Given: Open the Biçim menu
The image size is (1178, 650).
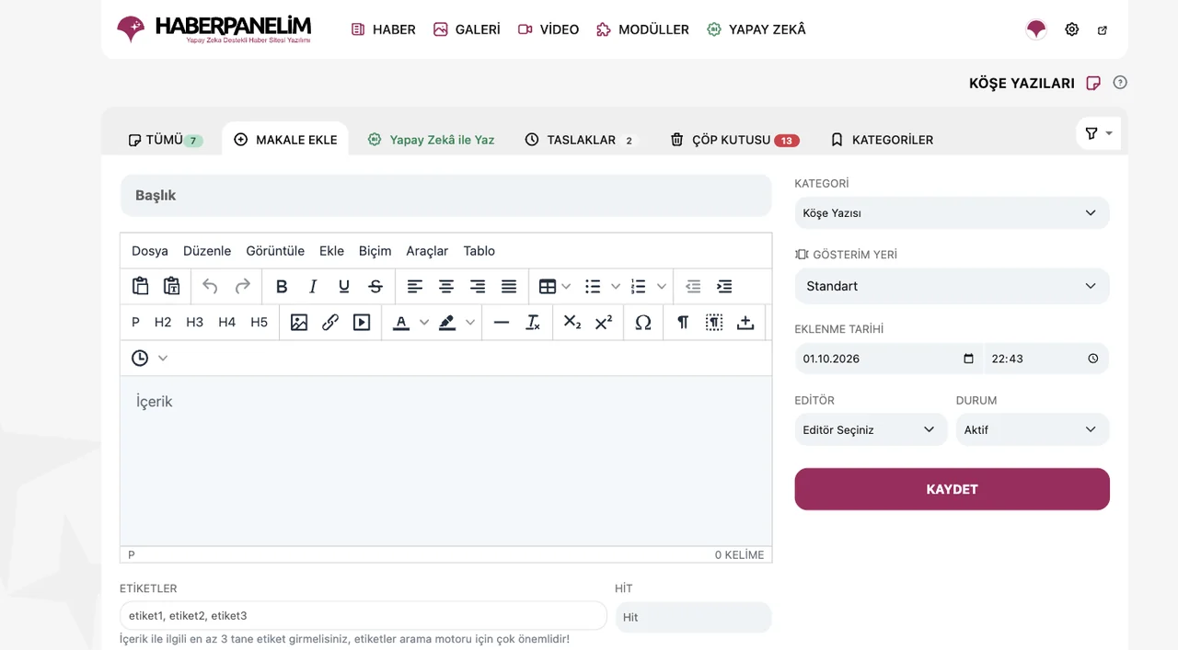Looking at the screenshot, I should (375, 251).
